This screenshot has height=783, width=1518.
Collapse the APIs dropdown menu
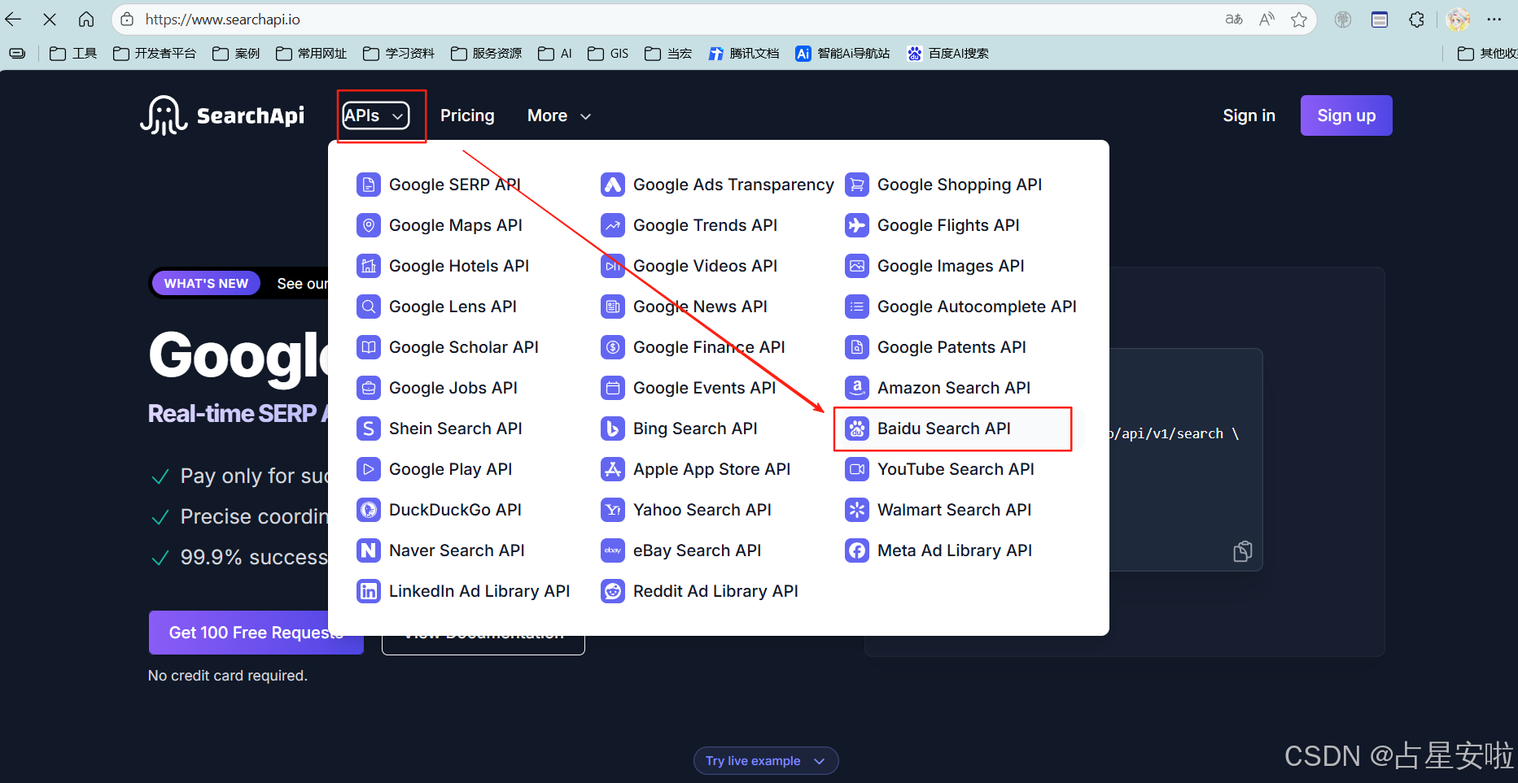click(x=375, y=115)
